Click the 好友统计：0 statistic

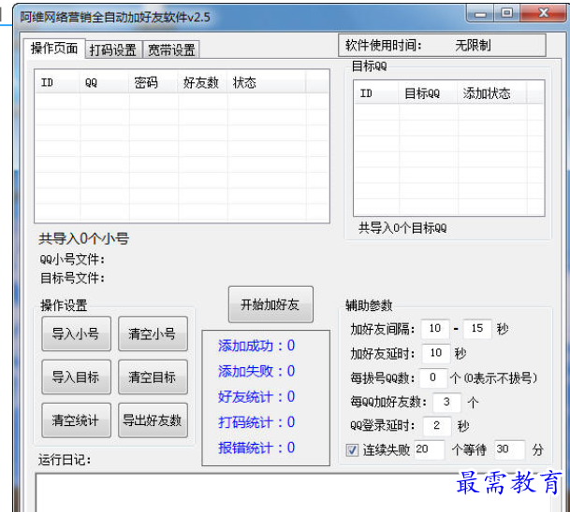[x=256, y=396]
